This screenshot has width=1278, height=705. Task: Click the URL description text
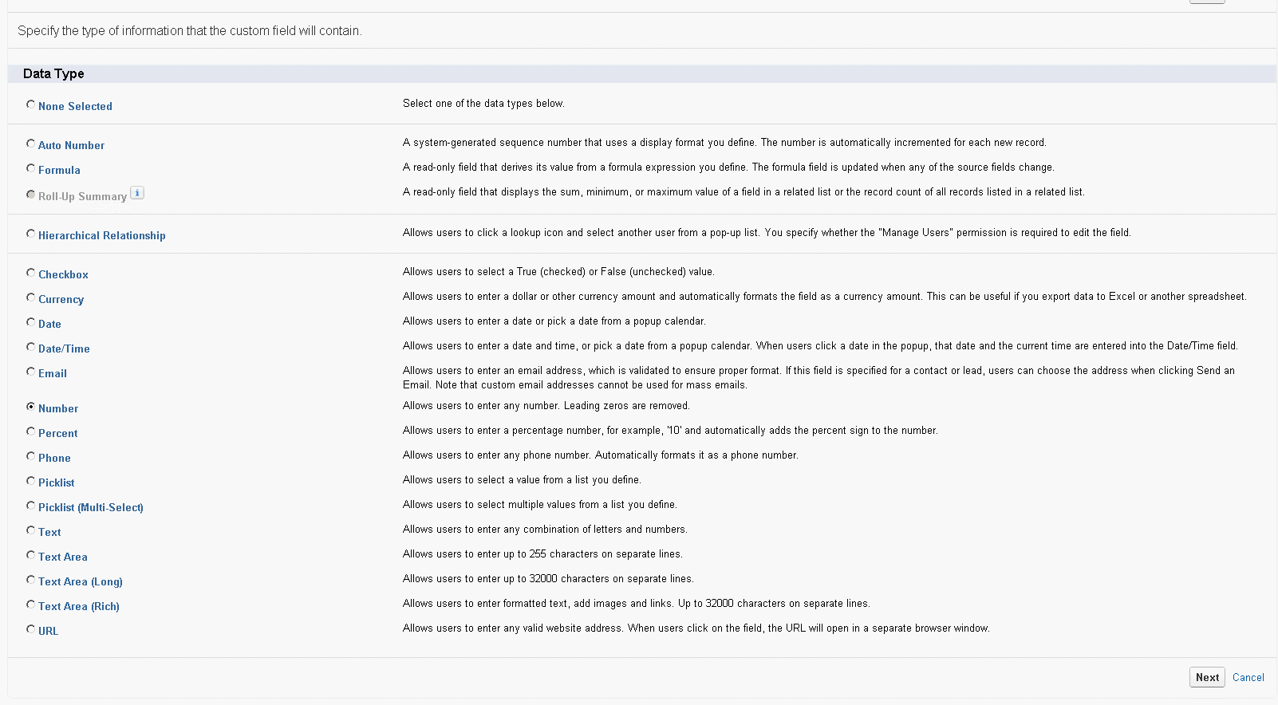(x=696, y=628)
